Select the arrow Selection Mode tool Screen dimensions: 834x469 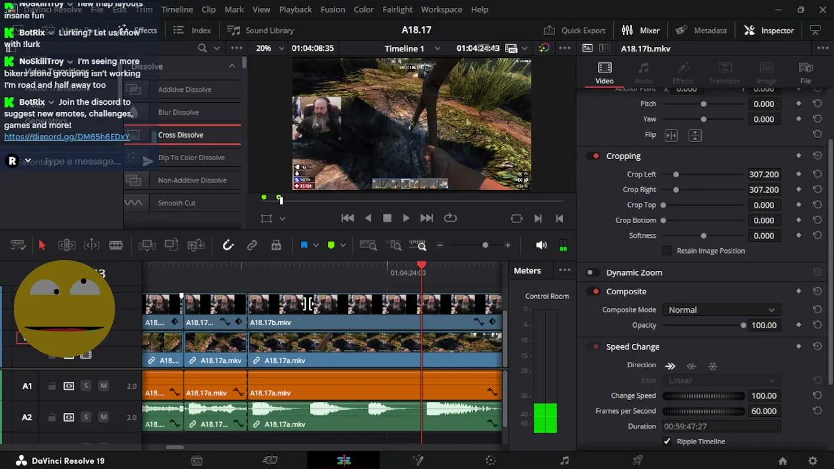click(x=42, y=246)
